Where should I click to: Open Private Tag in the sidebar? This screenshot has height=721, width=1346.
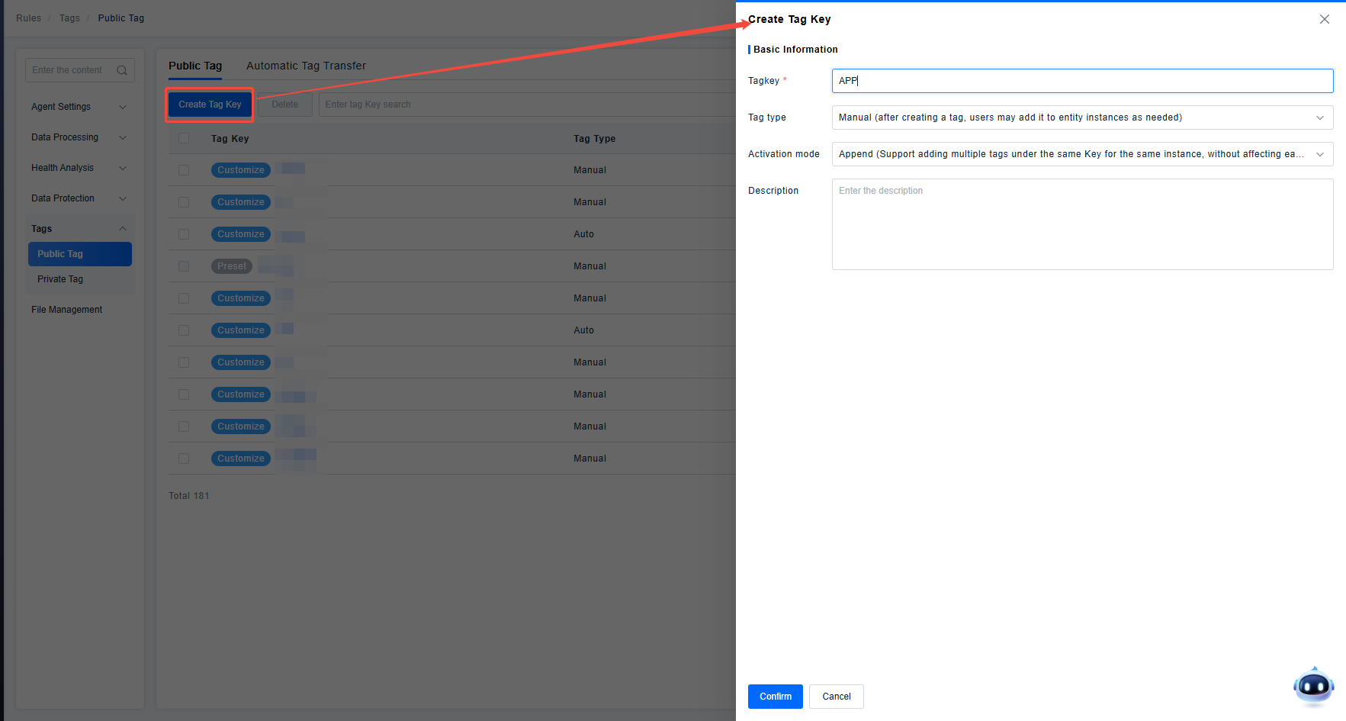60,279
